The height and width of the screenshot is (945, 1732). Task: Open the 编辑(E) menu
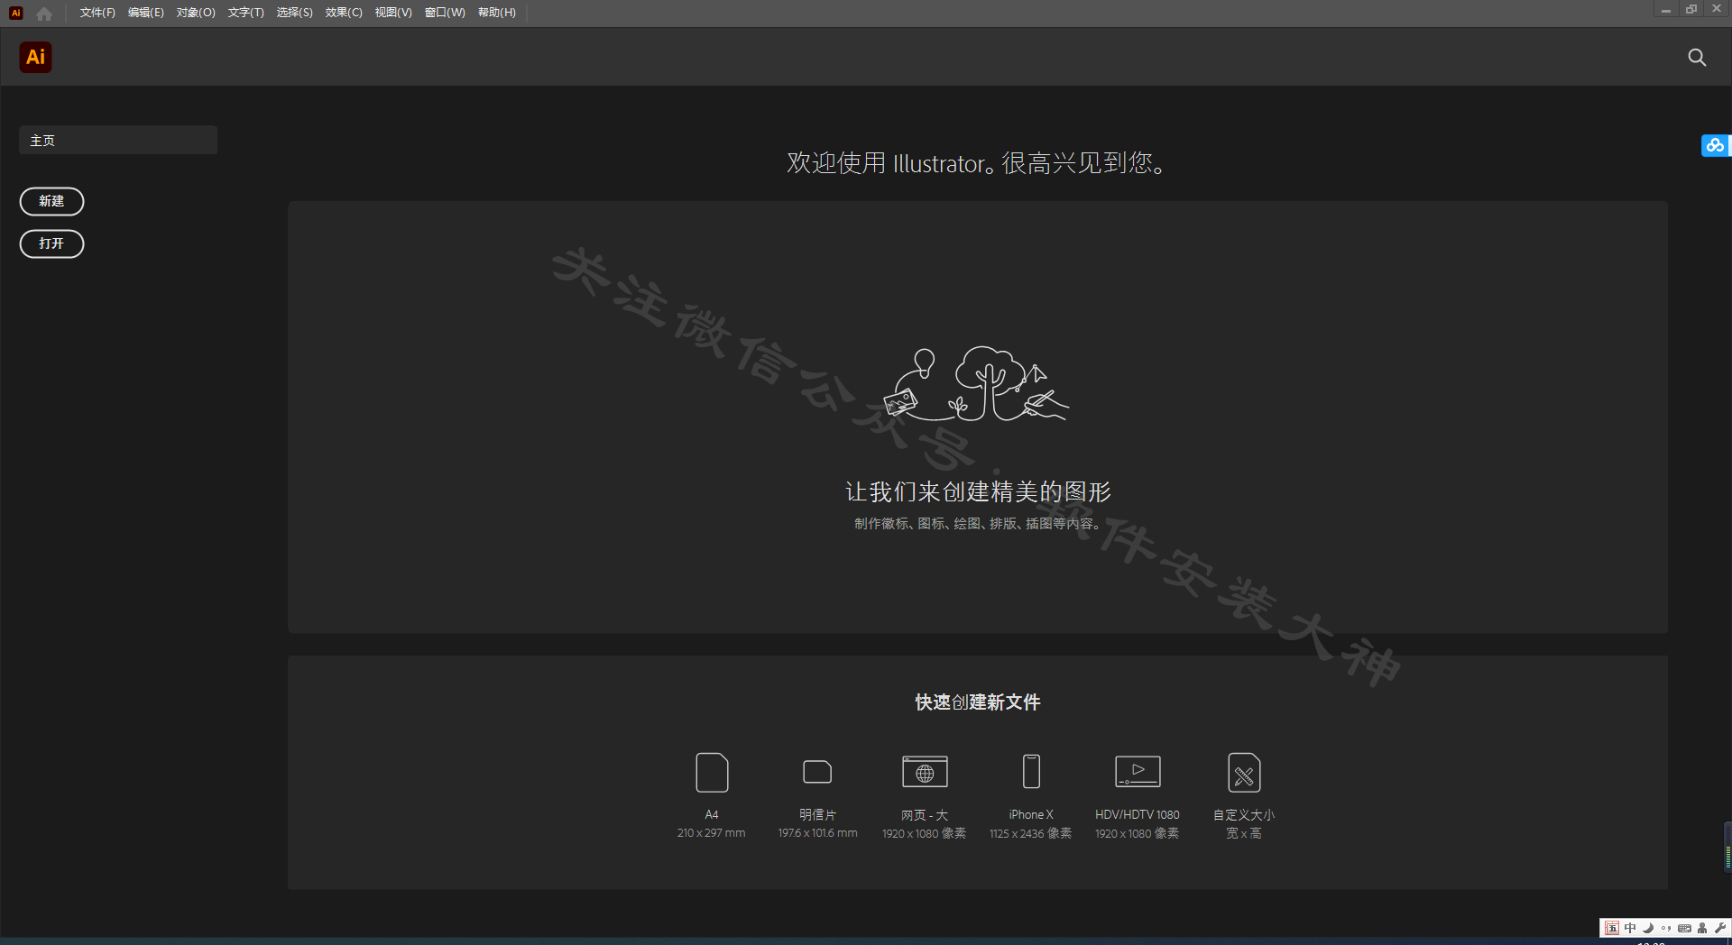[146, 13]
